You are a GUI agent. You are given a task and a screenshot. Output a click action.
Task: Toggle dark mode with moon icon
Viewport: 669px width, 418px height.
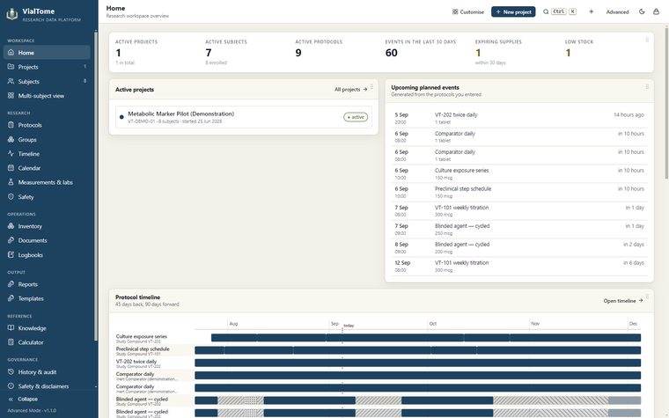[x=642, y=11]
